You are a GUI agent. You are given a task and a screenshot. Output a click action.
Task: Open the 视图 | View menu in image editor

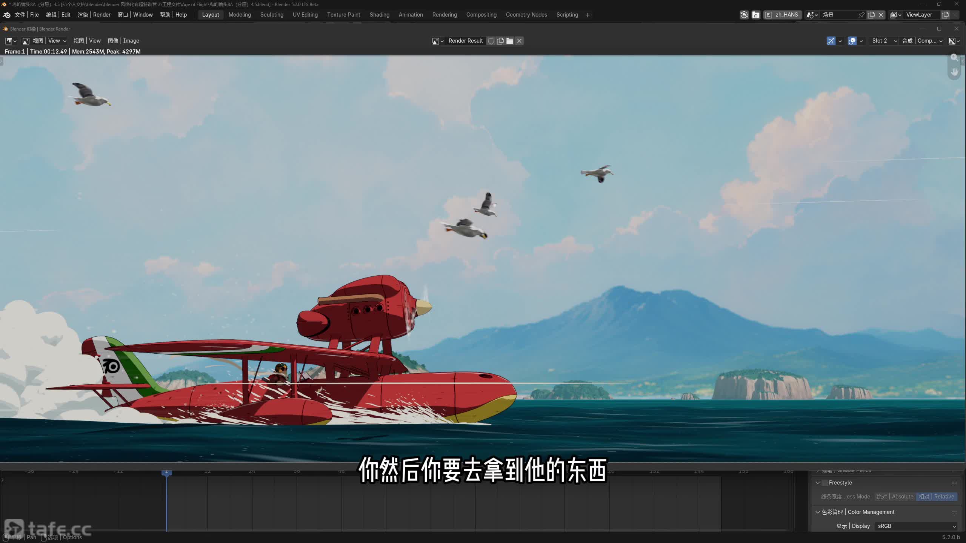[x=87, y=41]
